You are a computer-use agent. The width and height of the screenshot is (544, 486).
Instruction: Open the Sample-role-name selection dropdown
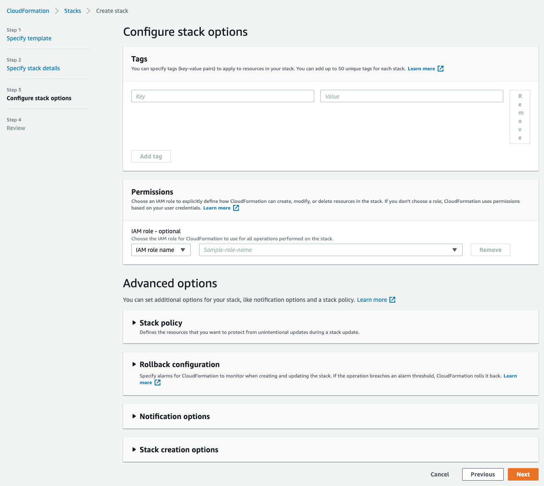click(331, 250)
